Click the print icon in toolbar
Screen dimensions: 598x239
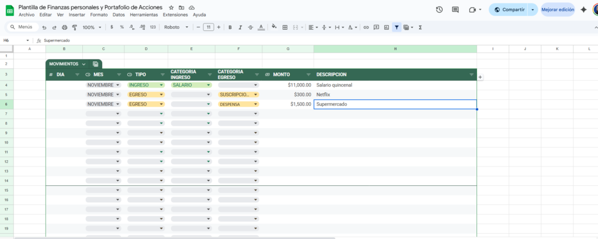64,27
